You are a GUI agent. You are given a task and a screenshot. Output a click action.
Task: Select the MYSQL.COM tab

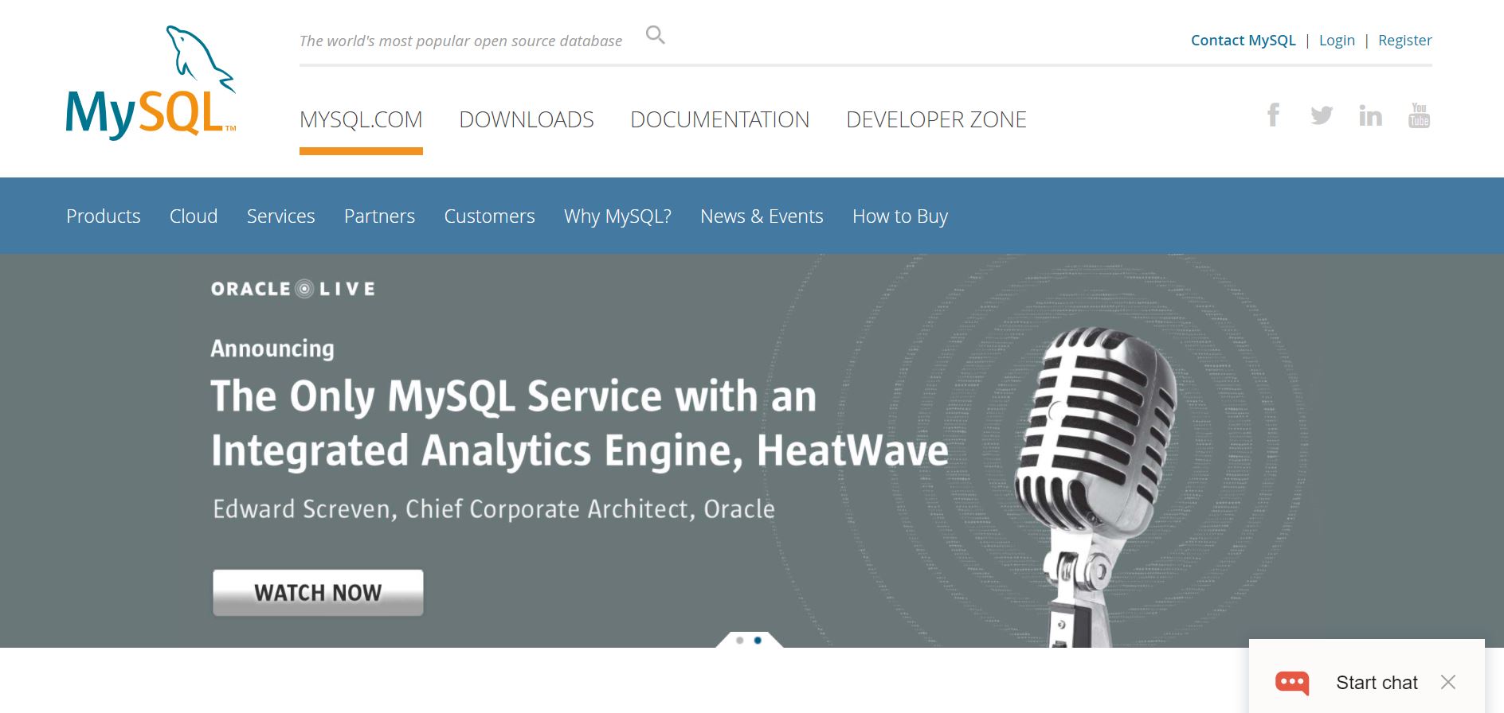361,120
